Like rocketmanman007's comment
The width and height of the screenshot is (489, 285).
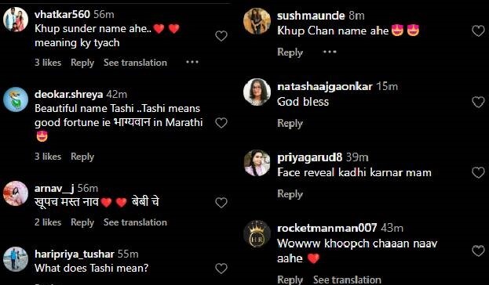pos(478,251)
